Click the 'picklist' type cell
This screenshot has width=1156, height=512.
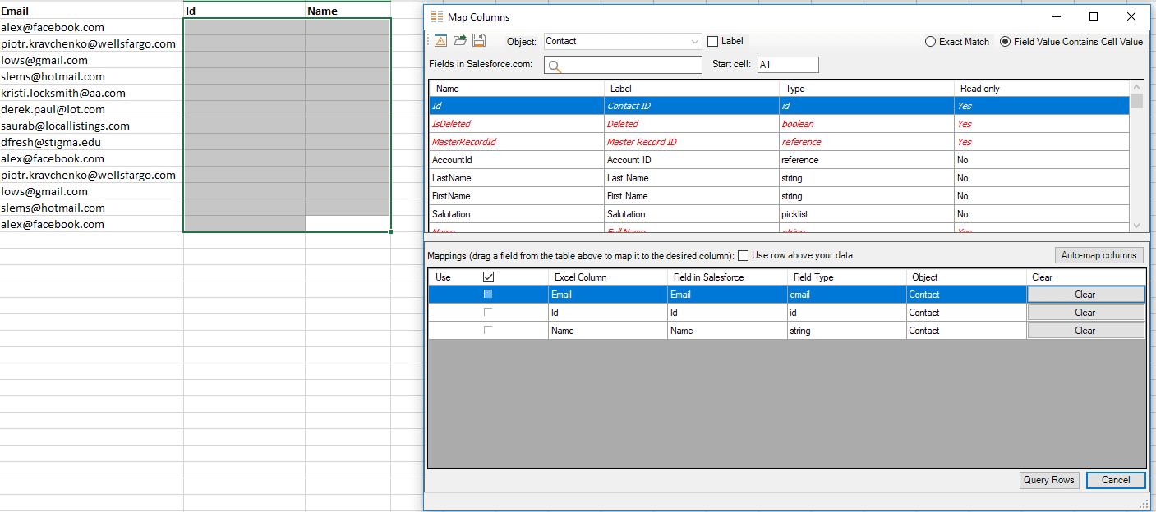(x=867, y=214)
